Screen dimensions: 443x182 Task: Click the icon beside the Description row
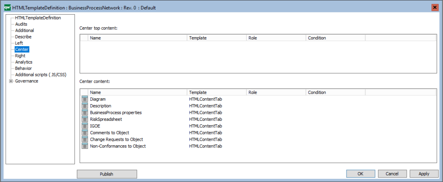tap(84, 106)
